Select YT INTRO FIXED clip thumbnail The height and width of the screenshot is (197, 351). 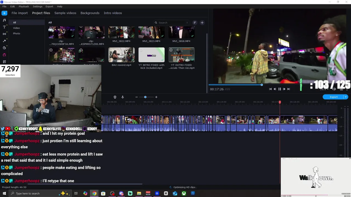(x=151, y=55)
